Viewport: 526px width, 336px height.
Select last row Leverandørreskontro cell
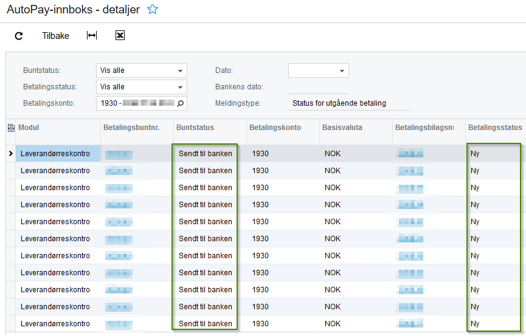point(58,324)
